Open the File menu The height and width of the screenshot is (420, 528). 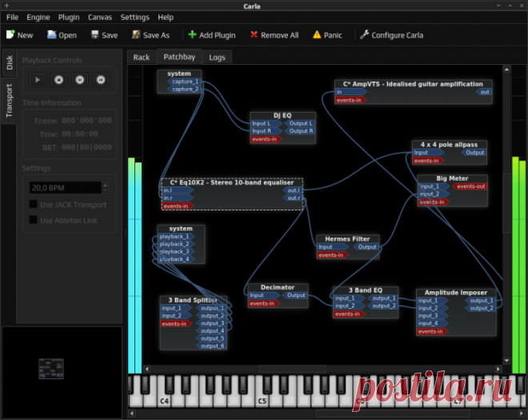(x=13, y=17)
